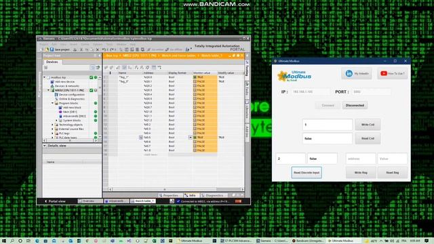Image resolution: width=434 pixels, height=244 pixels.
Task: Click the Connect button in Ultimate Modbus
Action: point(328,106)
